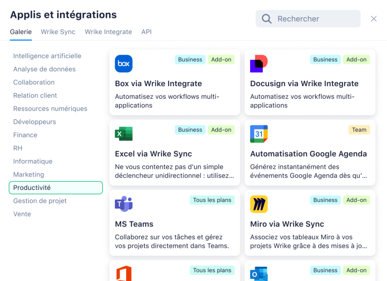Click the Outlook app icon
Screen dimensions: 387x281
pyautogui.click(x=259, y=274)
